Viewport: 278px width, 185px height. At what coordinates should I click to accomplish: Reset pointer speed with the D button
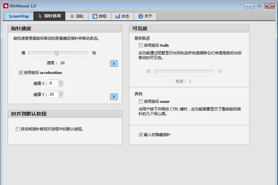click(x=114, y=63)
